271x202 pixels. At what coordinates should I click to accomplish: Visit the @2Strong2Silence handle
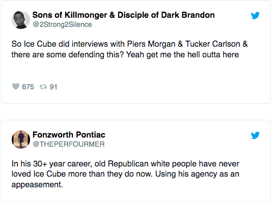62,24
